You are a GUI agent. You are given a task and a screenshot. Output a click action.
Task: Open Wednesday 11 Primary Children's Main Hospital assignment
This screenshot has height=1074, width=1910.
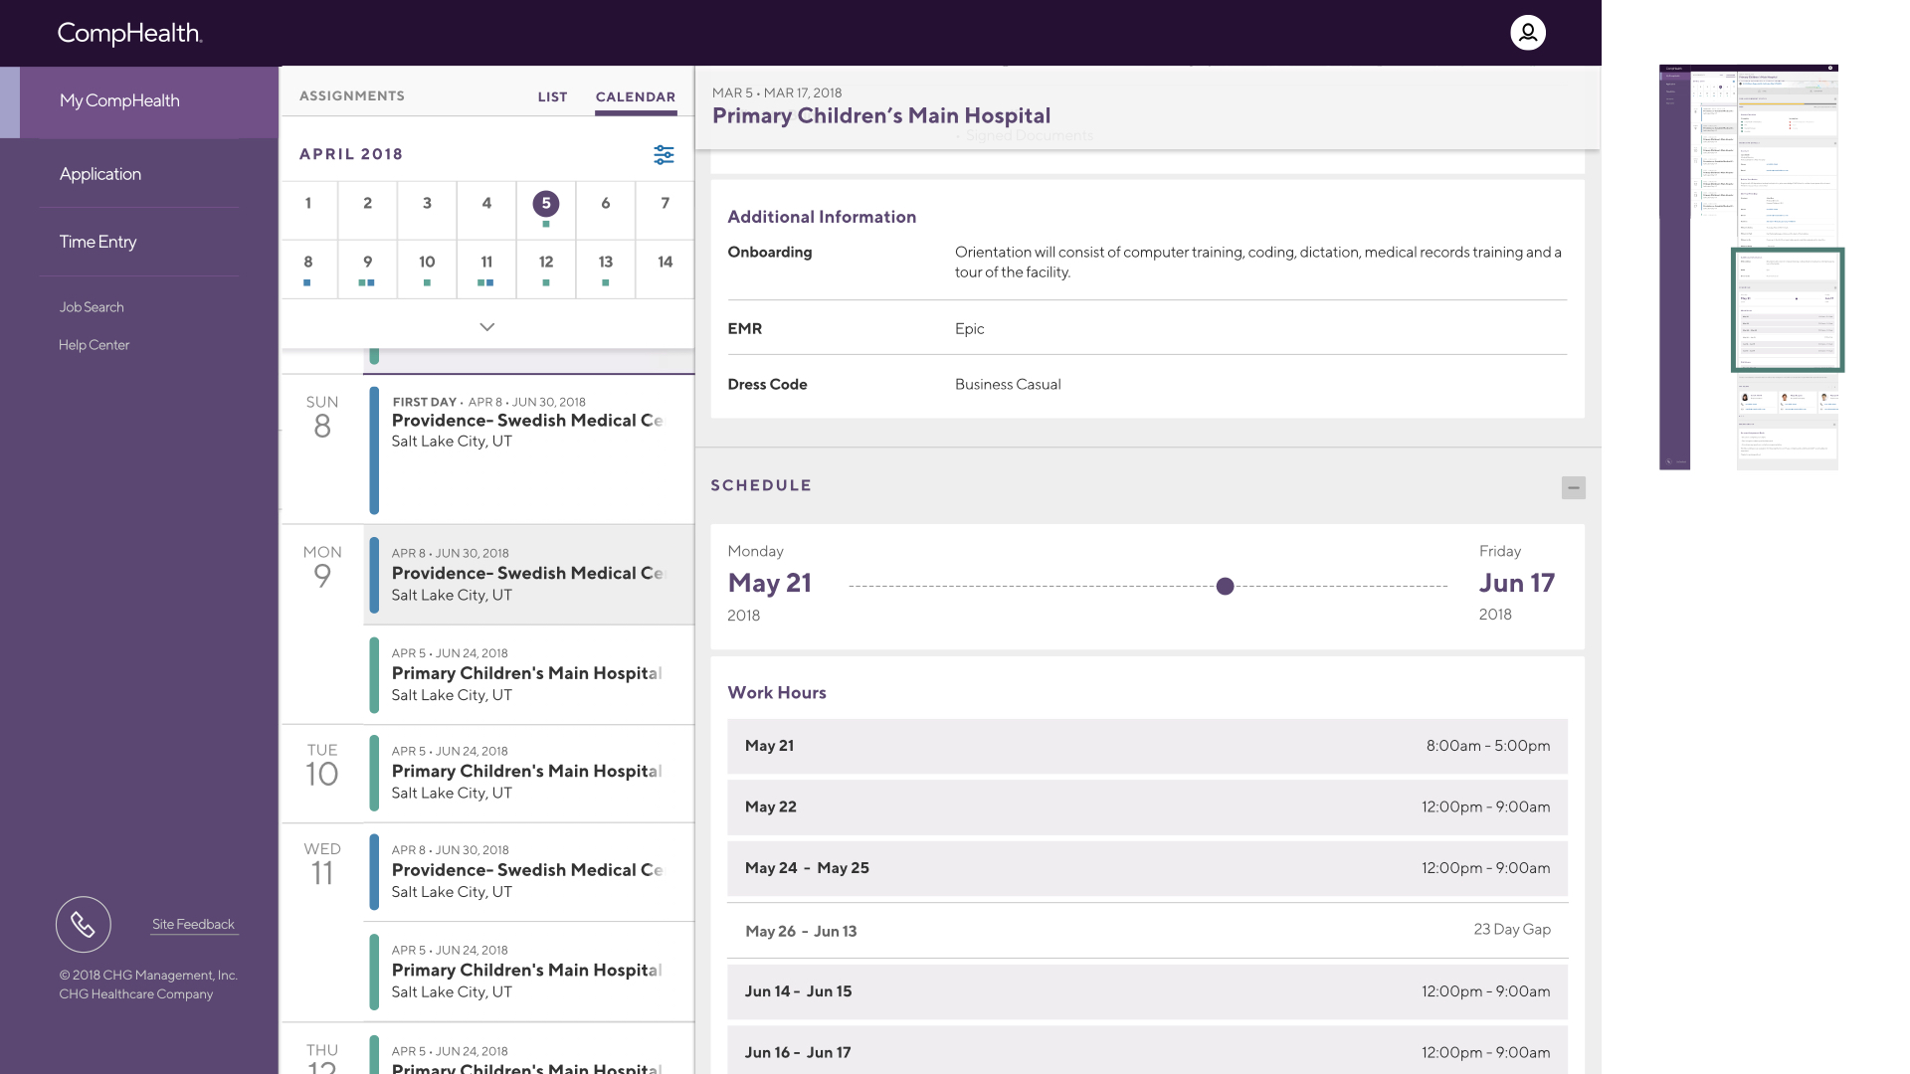[x=529, y=972]
